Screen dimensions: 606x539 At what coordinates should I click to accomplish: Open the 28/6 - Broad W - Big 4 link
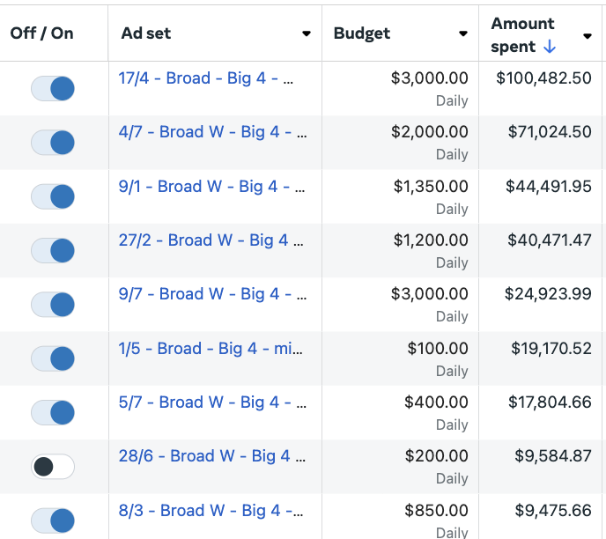tap(211, 456)
